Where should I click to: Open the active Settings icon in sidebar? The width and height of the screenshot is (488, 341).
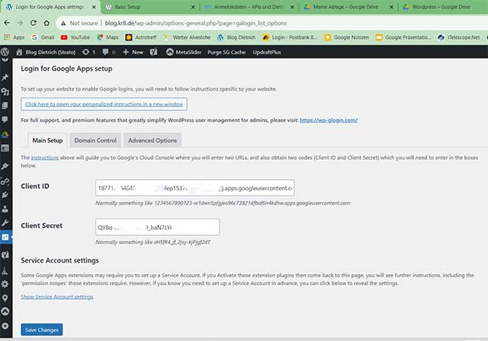(5, 237)
